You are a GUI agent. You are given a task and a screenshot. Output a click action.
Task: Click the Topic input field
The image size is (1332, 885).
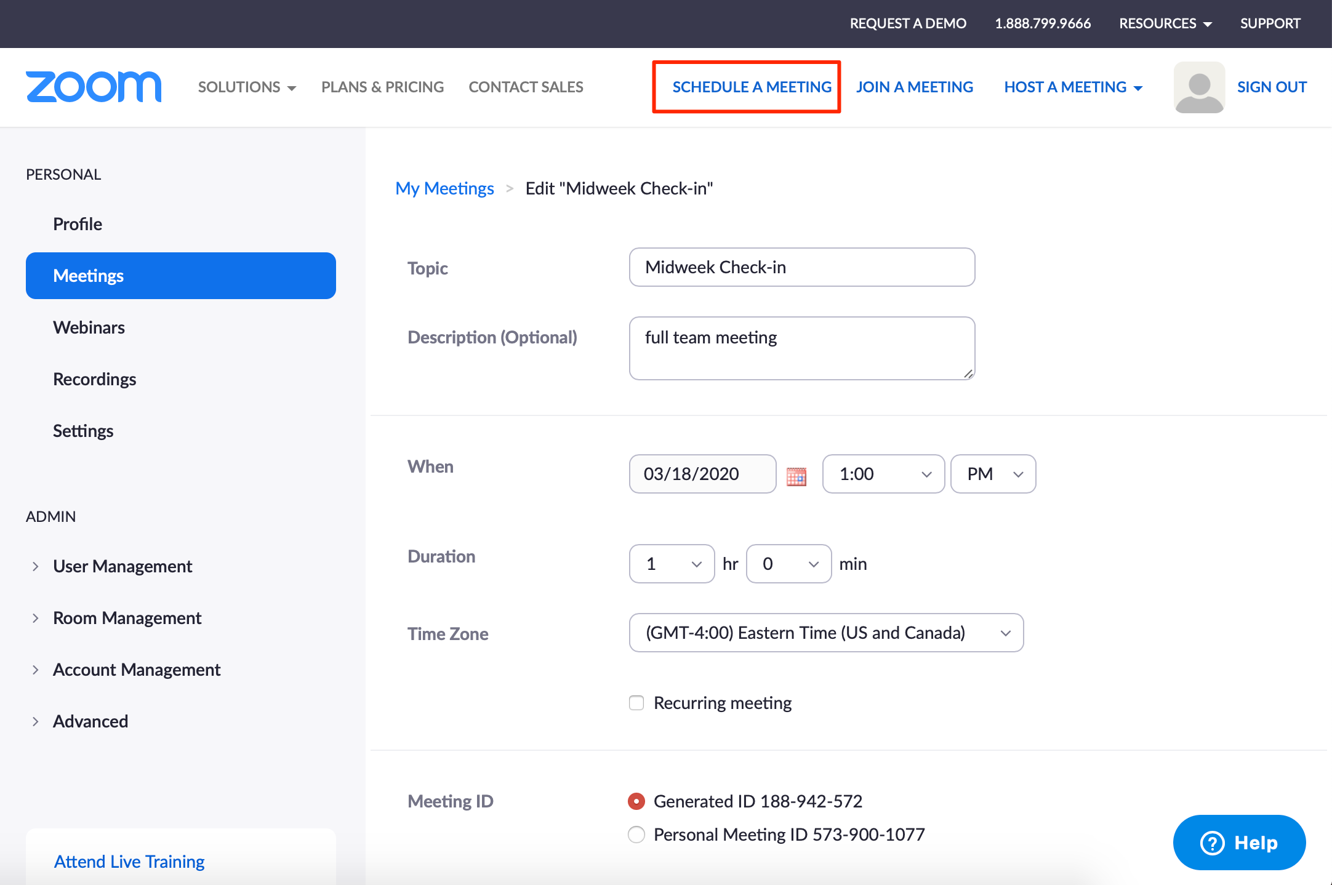point(801,266)
